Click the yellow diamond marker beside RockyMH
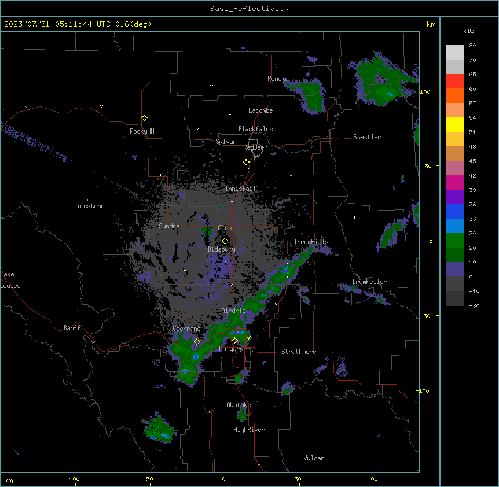This screenshot has height=487, width=499. coord(144,118)
